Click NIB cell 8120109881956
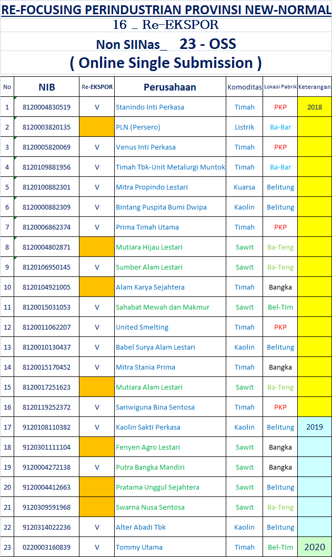The image size is (332, 557). tap(46, 167)
